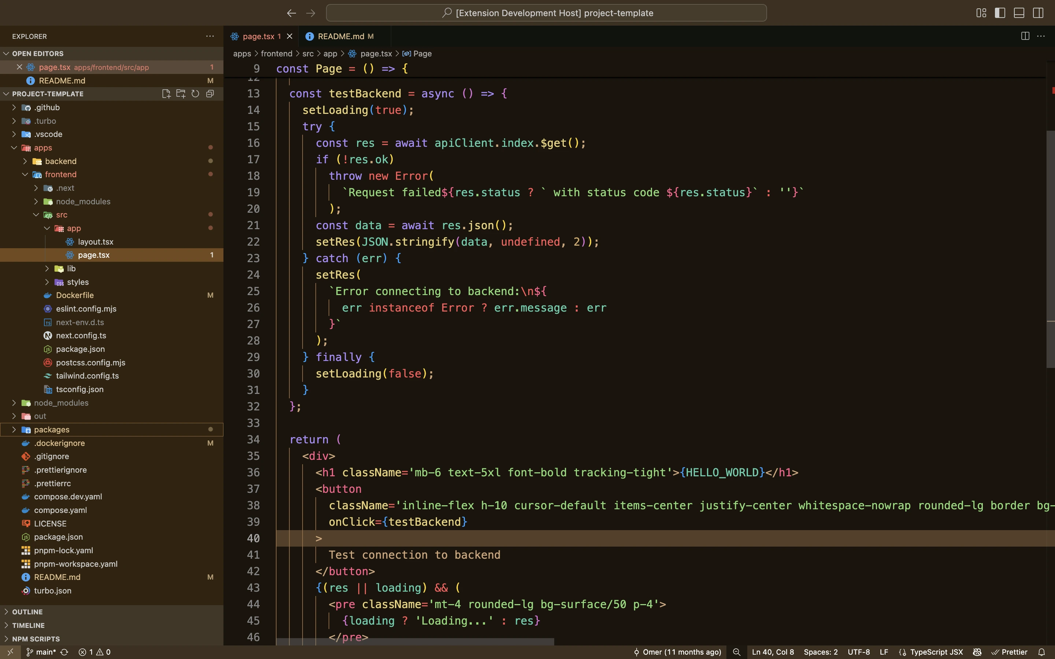Open the remote window indicator
This screenshot has height=659, width=1055.
11,652
